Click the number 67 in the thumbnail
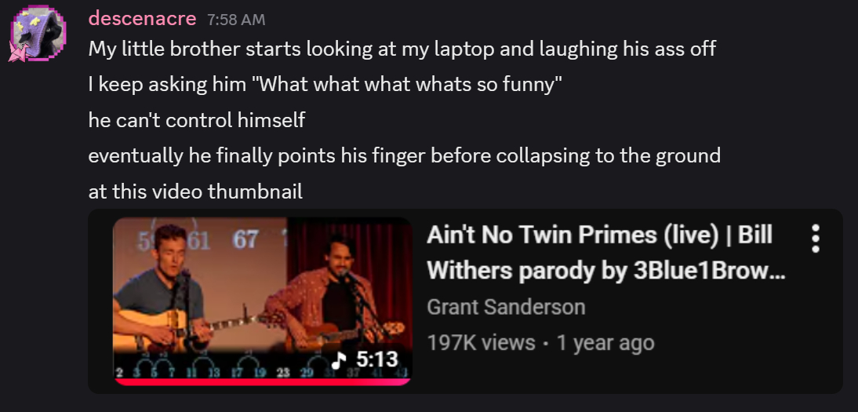This screenshot has height=412, width=858. coord(245,239)
